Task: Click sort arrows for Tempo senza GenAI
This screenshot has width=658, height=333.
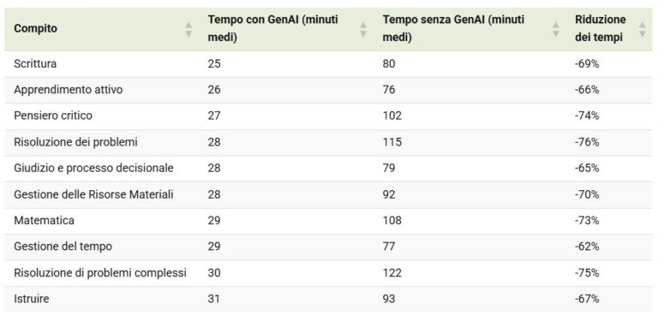Action: [555, 29]
